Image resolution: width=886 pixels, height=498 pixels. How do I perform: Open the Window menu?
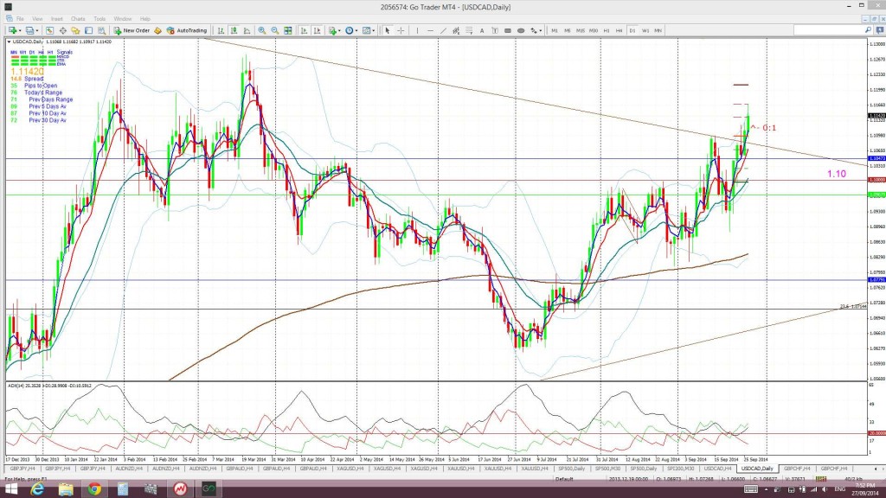[x=123, y=19]
